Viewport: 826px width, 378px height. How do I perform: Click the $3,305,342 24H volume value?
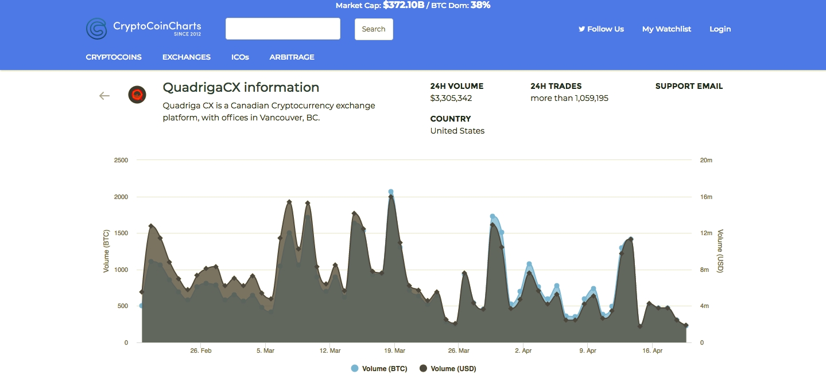451,98
